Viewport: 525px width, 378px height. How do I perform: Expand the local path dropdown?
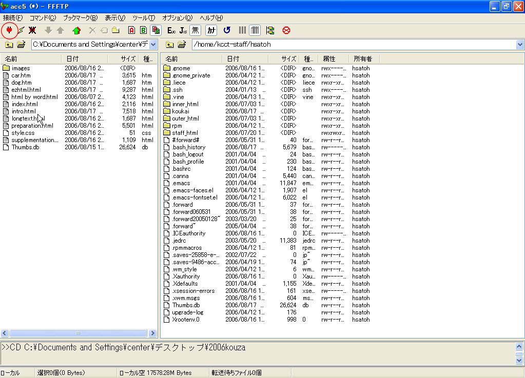pyautogui.click(x=153, y=45)
